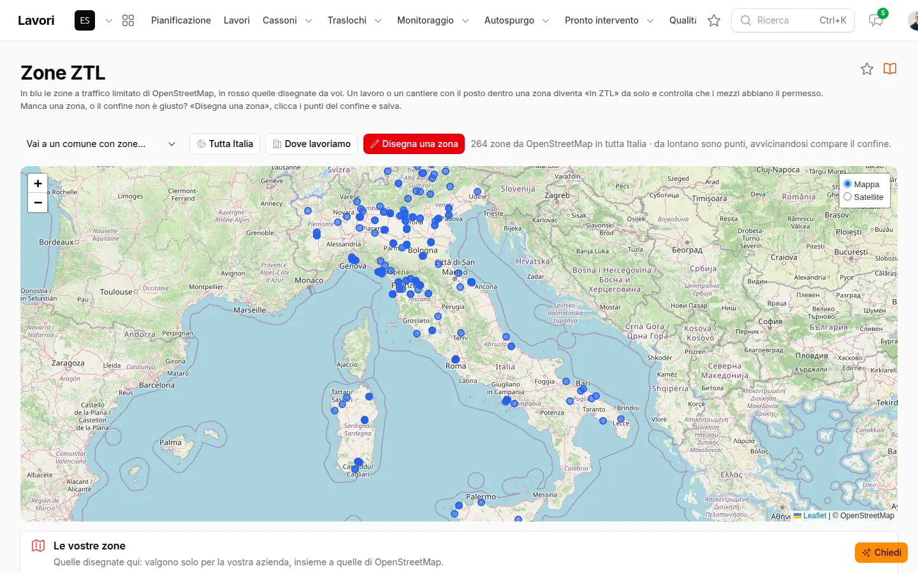Focus the Ricerca search field
The height and width of the screenshot is (573, 918).
[793, 20]
